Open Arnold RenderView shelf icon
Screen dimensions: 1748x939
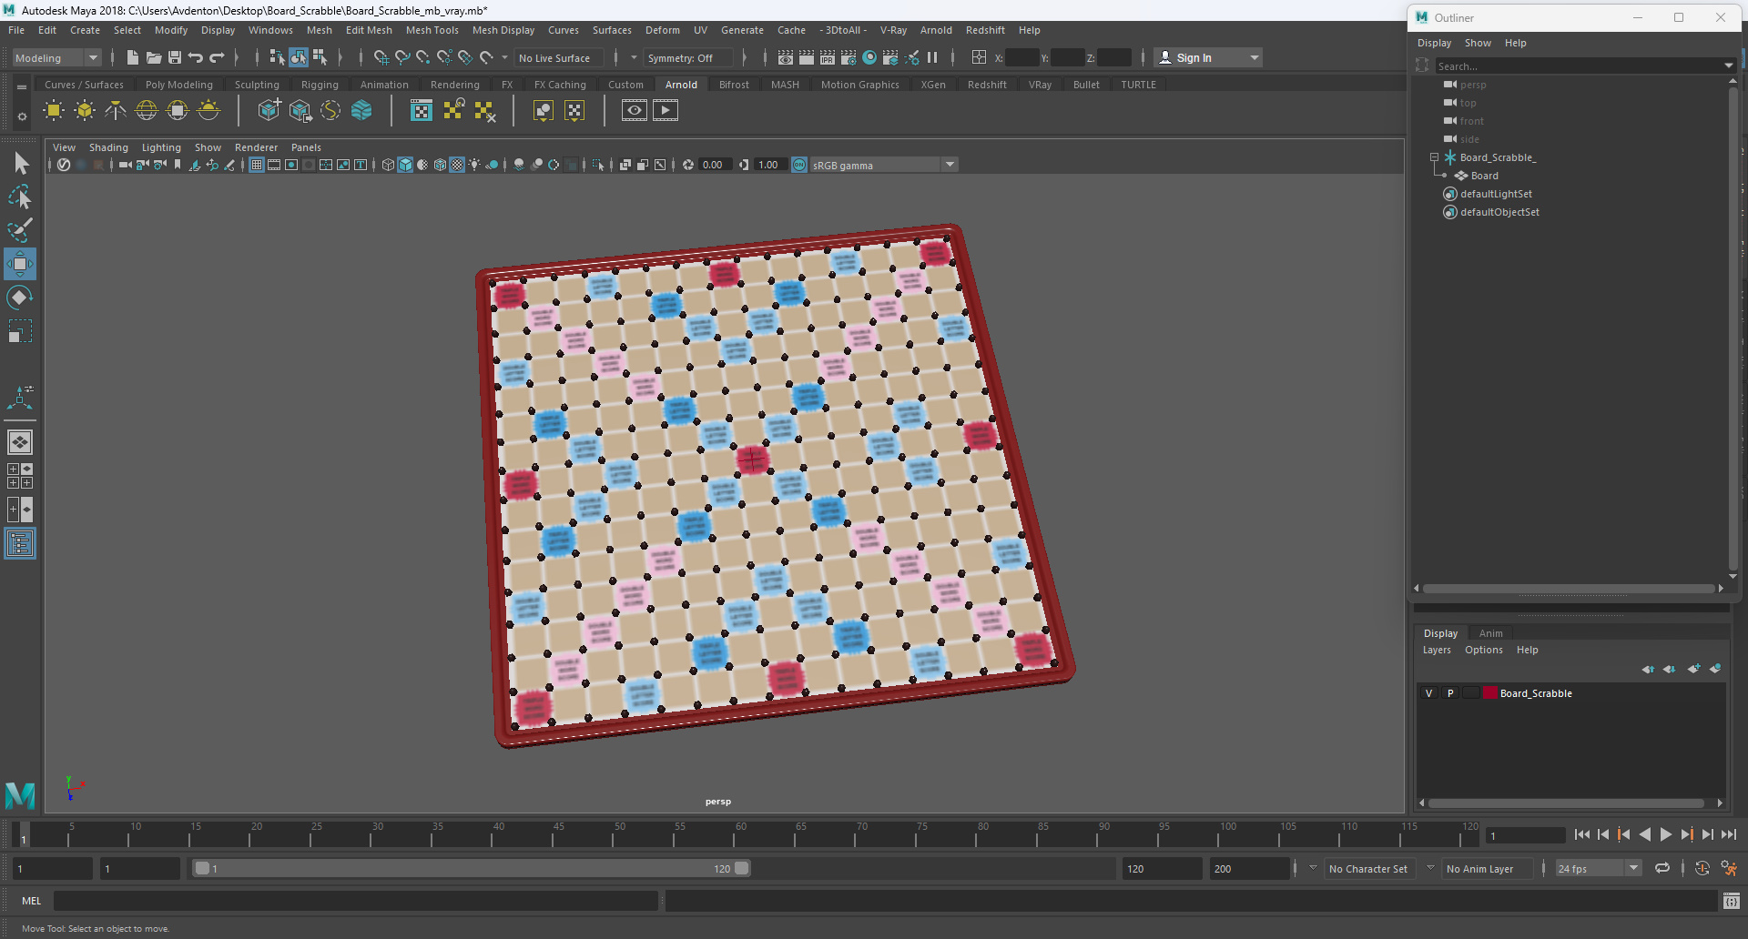point(635,111)
